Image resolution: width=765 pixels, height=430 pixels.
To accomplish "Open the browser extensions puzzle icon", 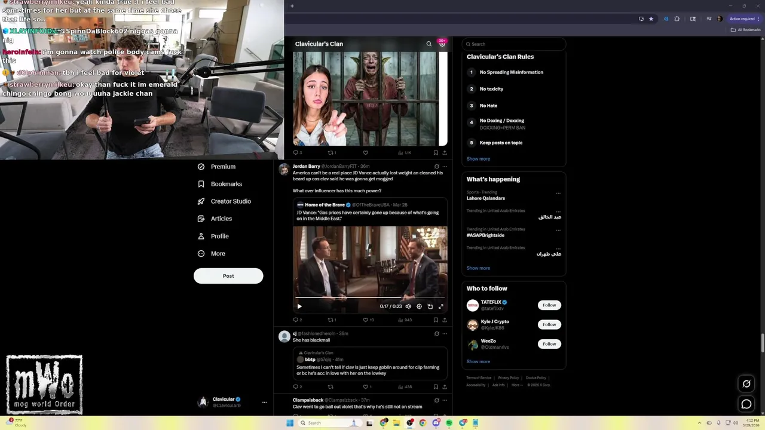I will click(677, 19).
